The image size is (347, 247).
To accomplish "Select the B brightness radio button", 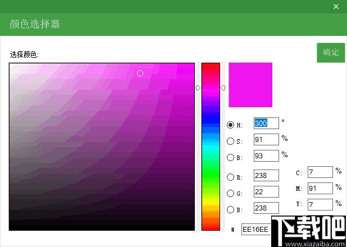I will point(230,157).
